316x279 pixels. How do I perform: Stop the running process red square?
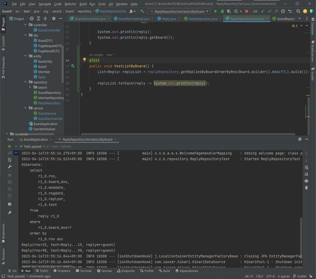click(x=247, y=11)
